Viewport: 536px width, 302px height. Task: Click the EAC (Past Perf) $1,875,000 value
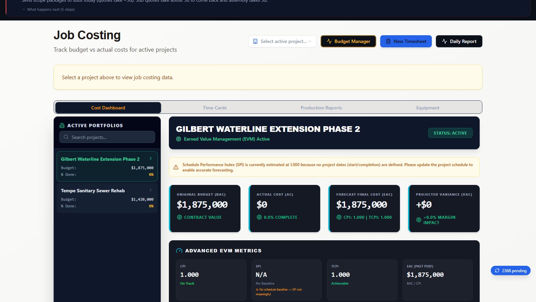coord(425,275)
